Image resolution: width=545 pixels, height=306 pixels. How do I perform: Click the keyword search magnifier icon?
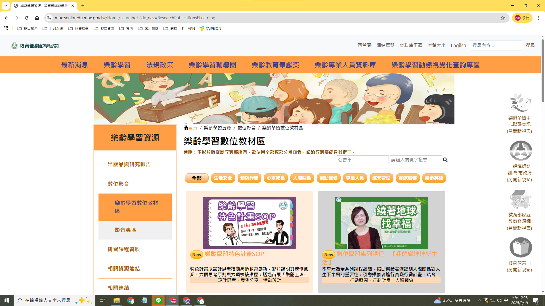(x=445, y=160)
